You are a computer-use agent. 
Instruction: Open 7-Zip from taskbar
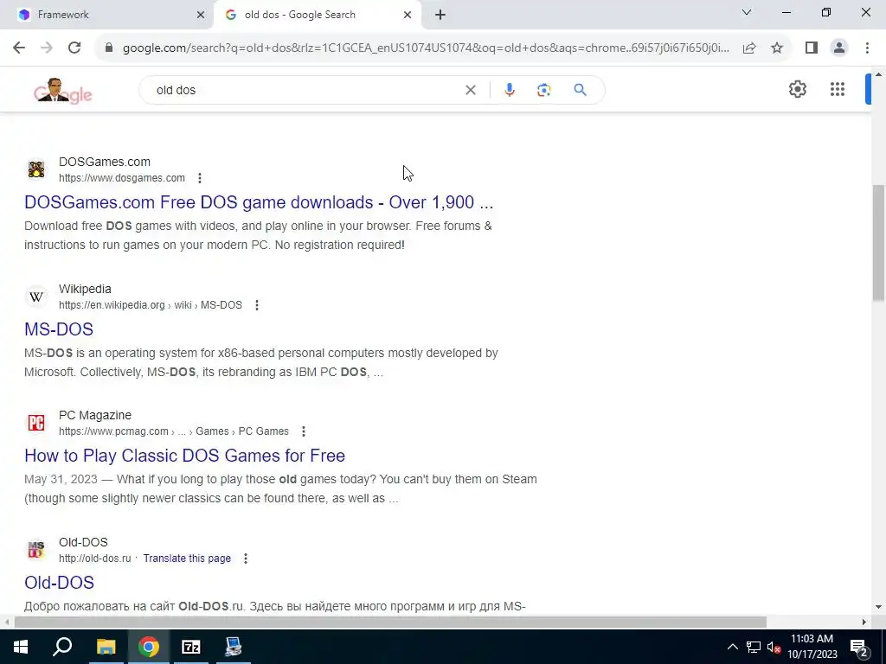coord(191,647)
